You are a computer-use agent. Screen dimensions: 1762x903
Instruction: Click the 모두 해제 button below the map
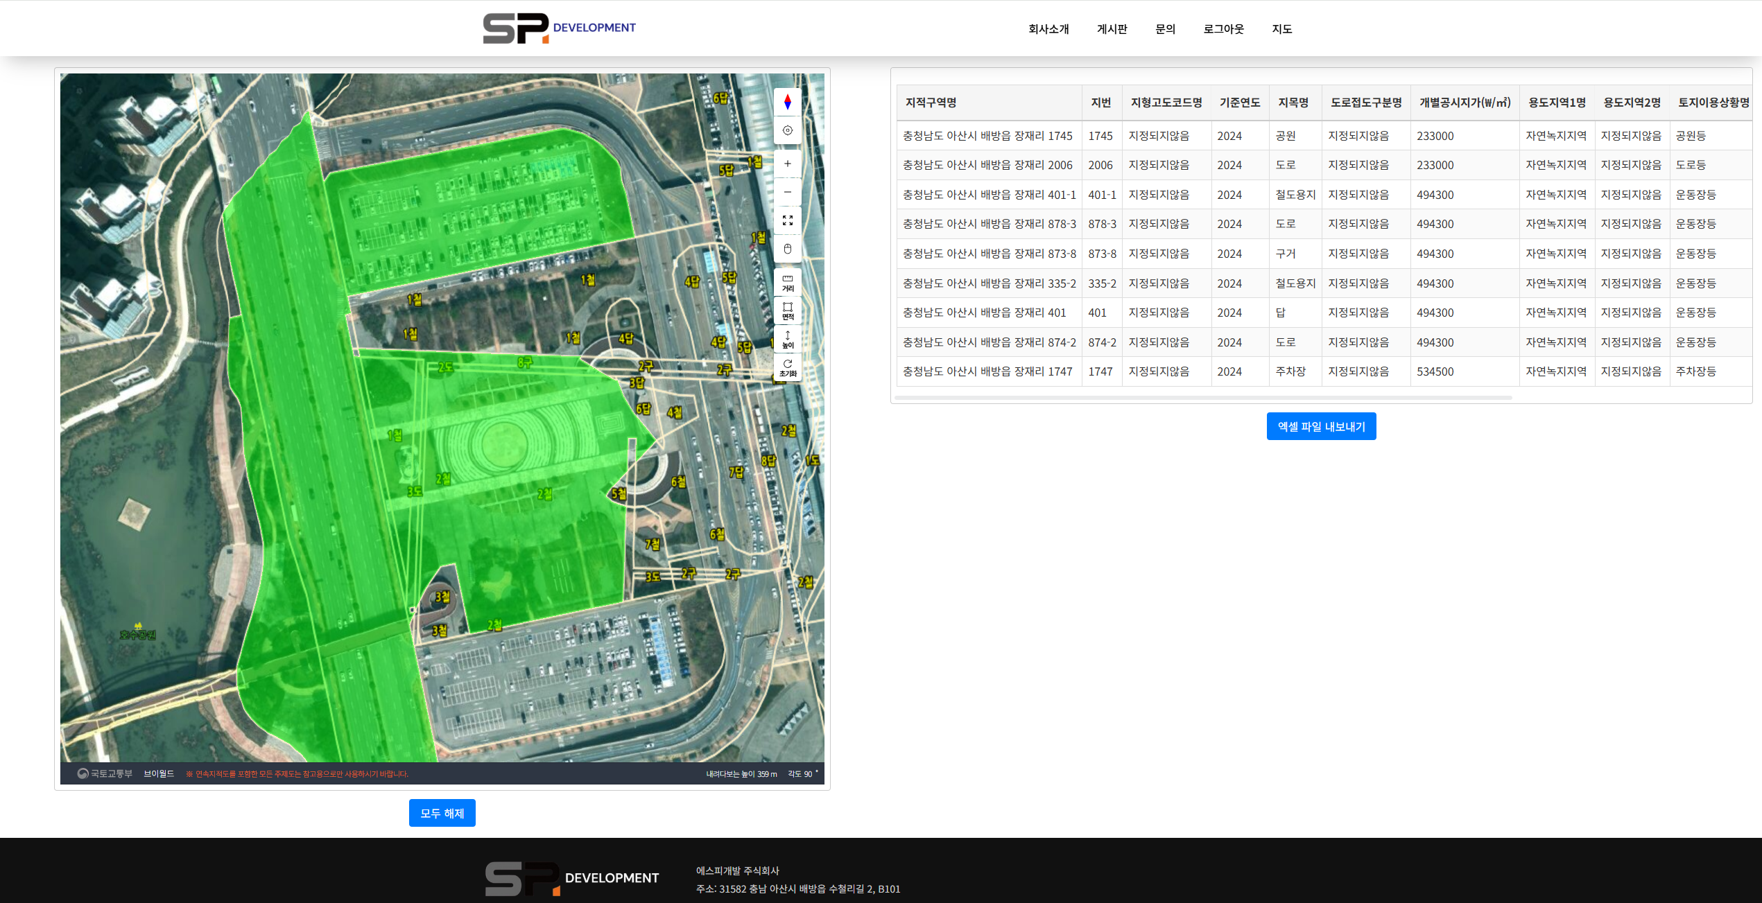442,813
